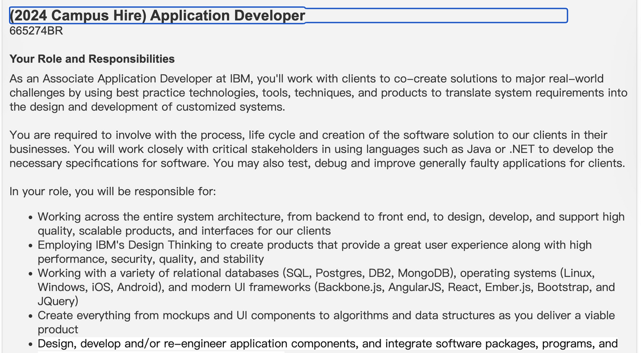Image resolution: width=641 pixels, height=353 pixels.
Task: Click the 'In your role' introductory line
Action: tap(112, 191)
